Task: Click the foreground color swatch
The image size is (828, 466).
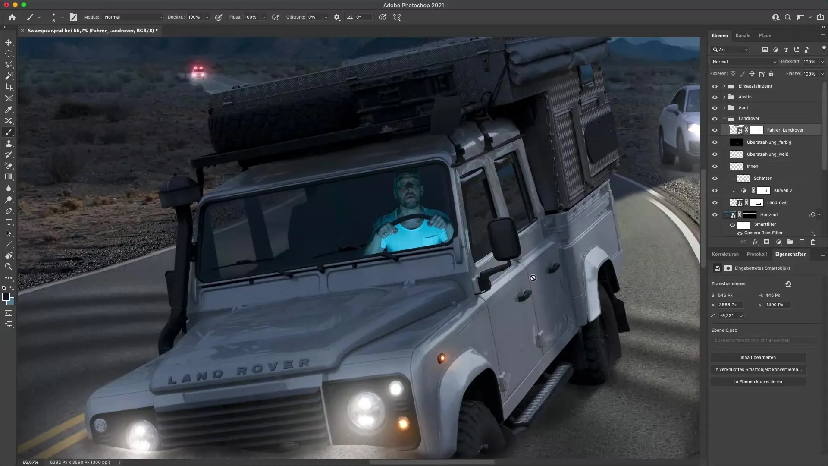Action: click(6, 297)
